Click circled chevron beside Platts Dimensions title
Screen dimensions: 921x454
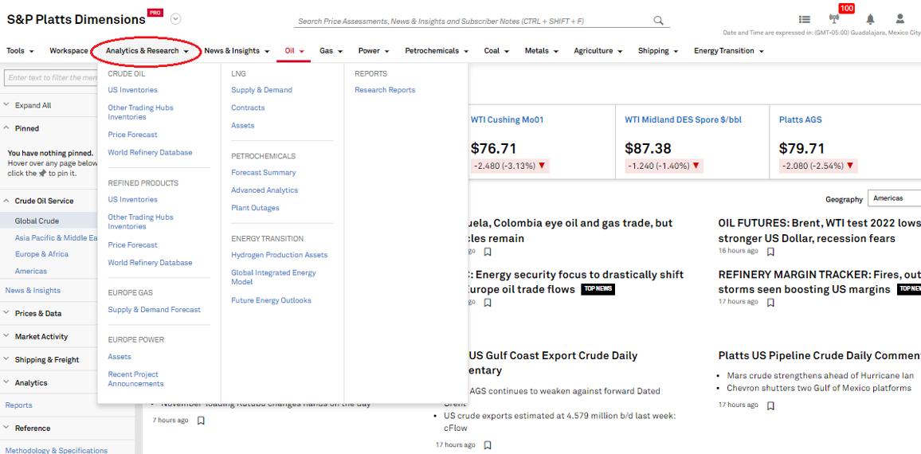point(175,19)
